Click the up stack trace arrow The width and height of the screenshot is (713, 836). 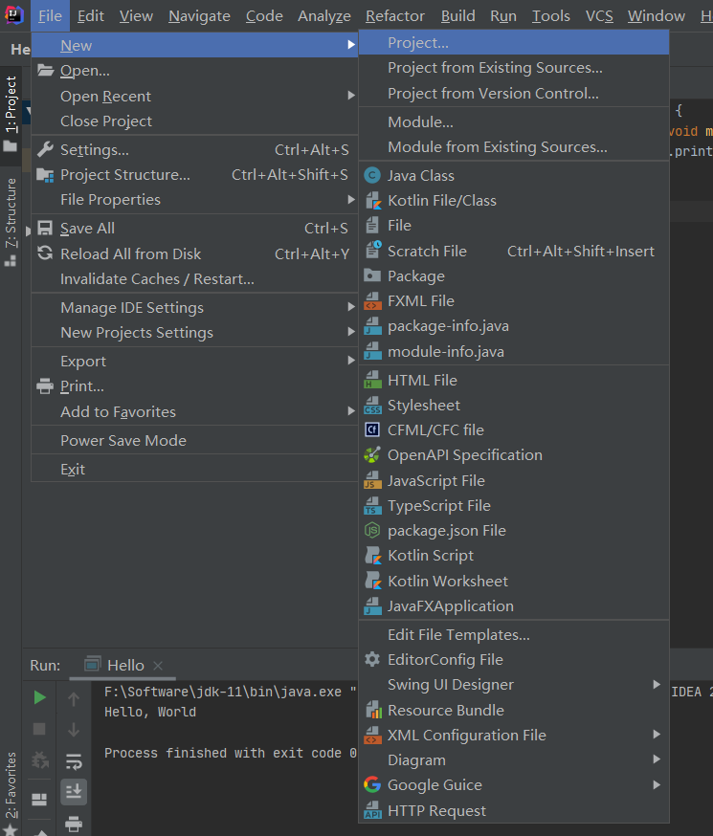[x=74, y=699]
